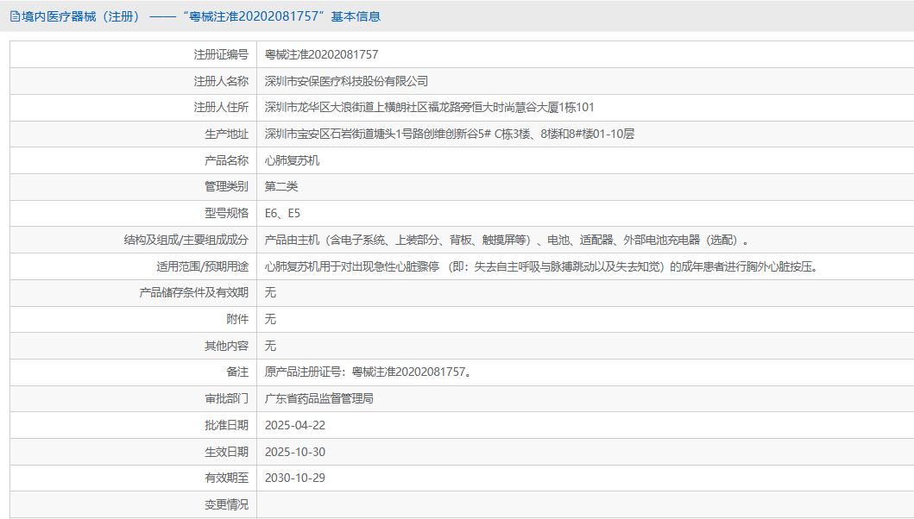Viewport: 914px width, 519px height.
Task: Click the label 审批部门
Action: coord(226,398)
